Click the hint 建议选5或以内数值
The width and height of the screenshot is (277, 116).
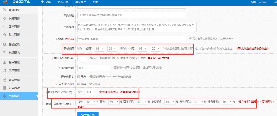[x=158, y=58]
